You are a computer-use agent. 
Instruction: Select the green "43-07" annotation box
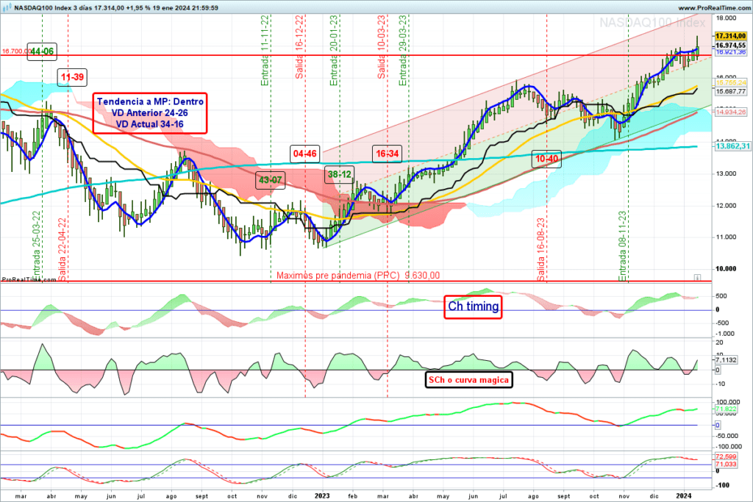click(271, 180)
